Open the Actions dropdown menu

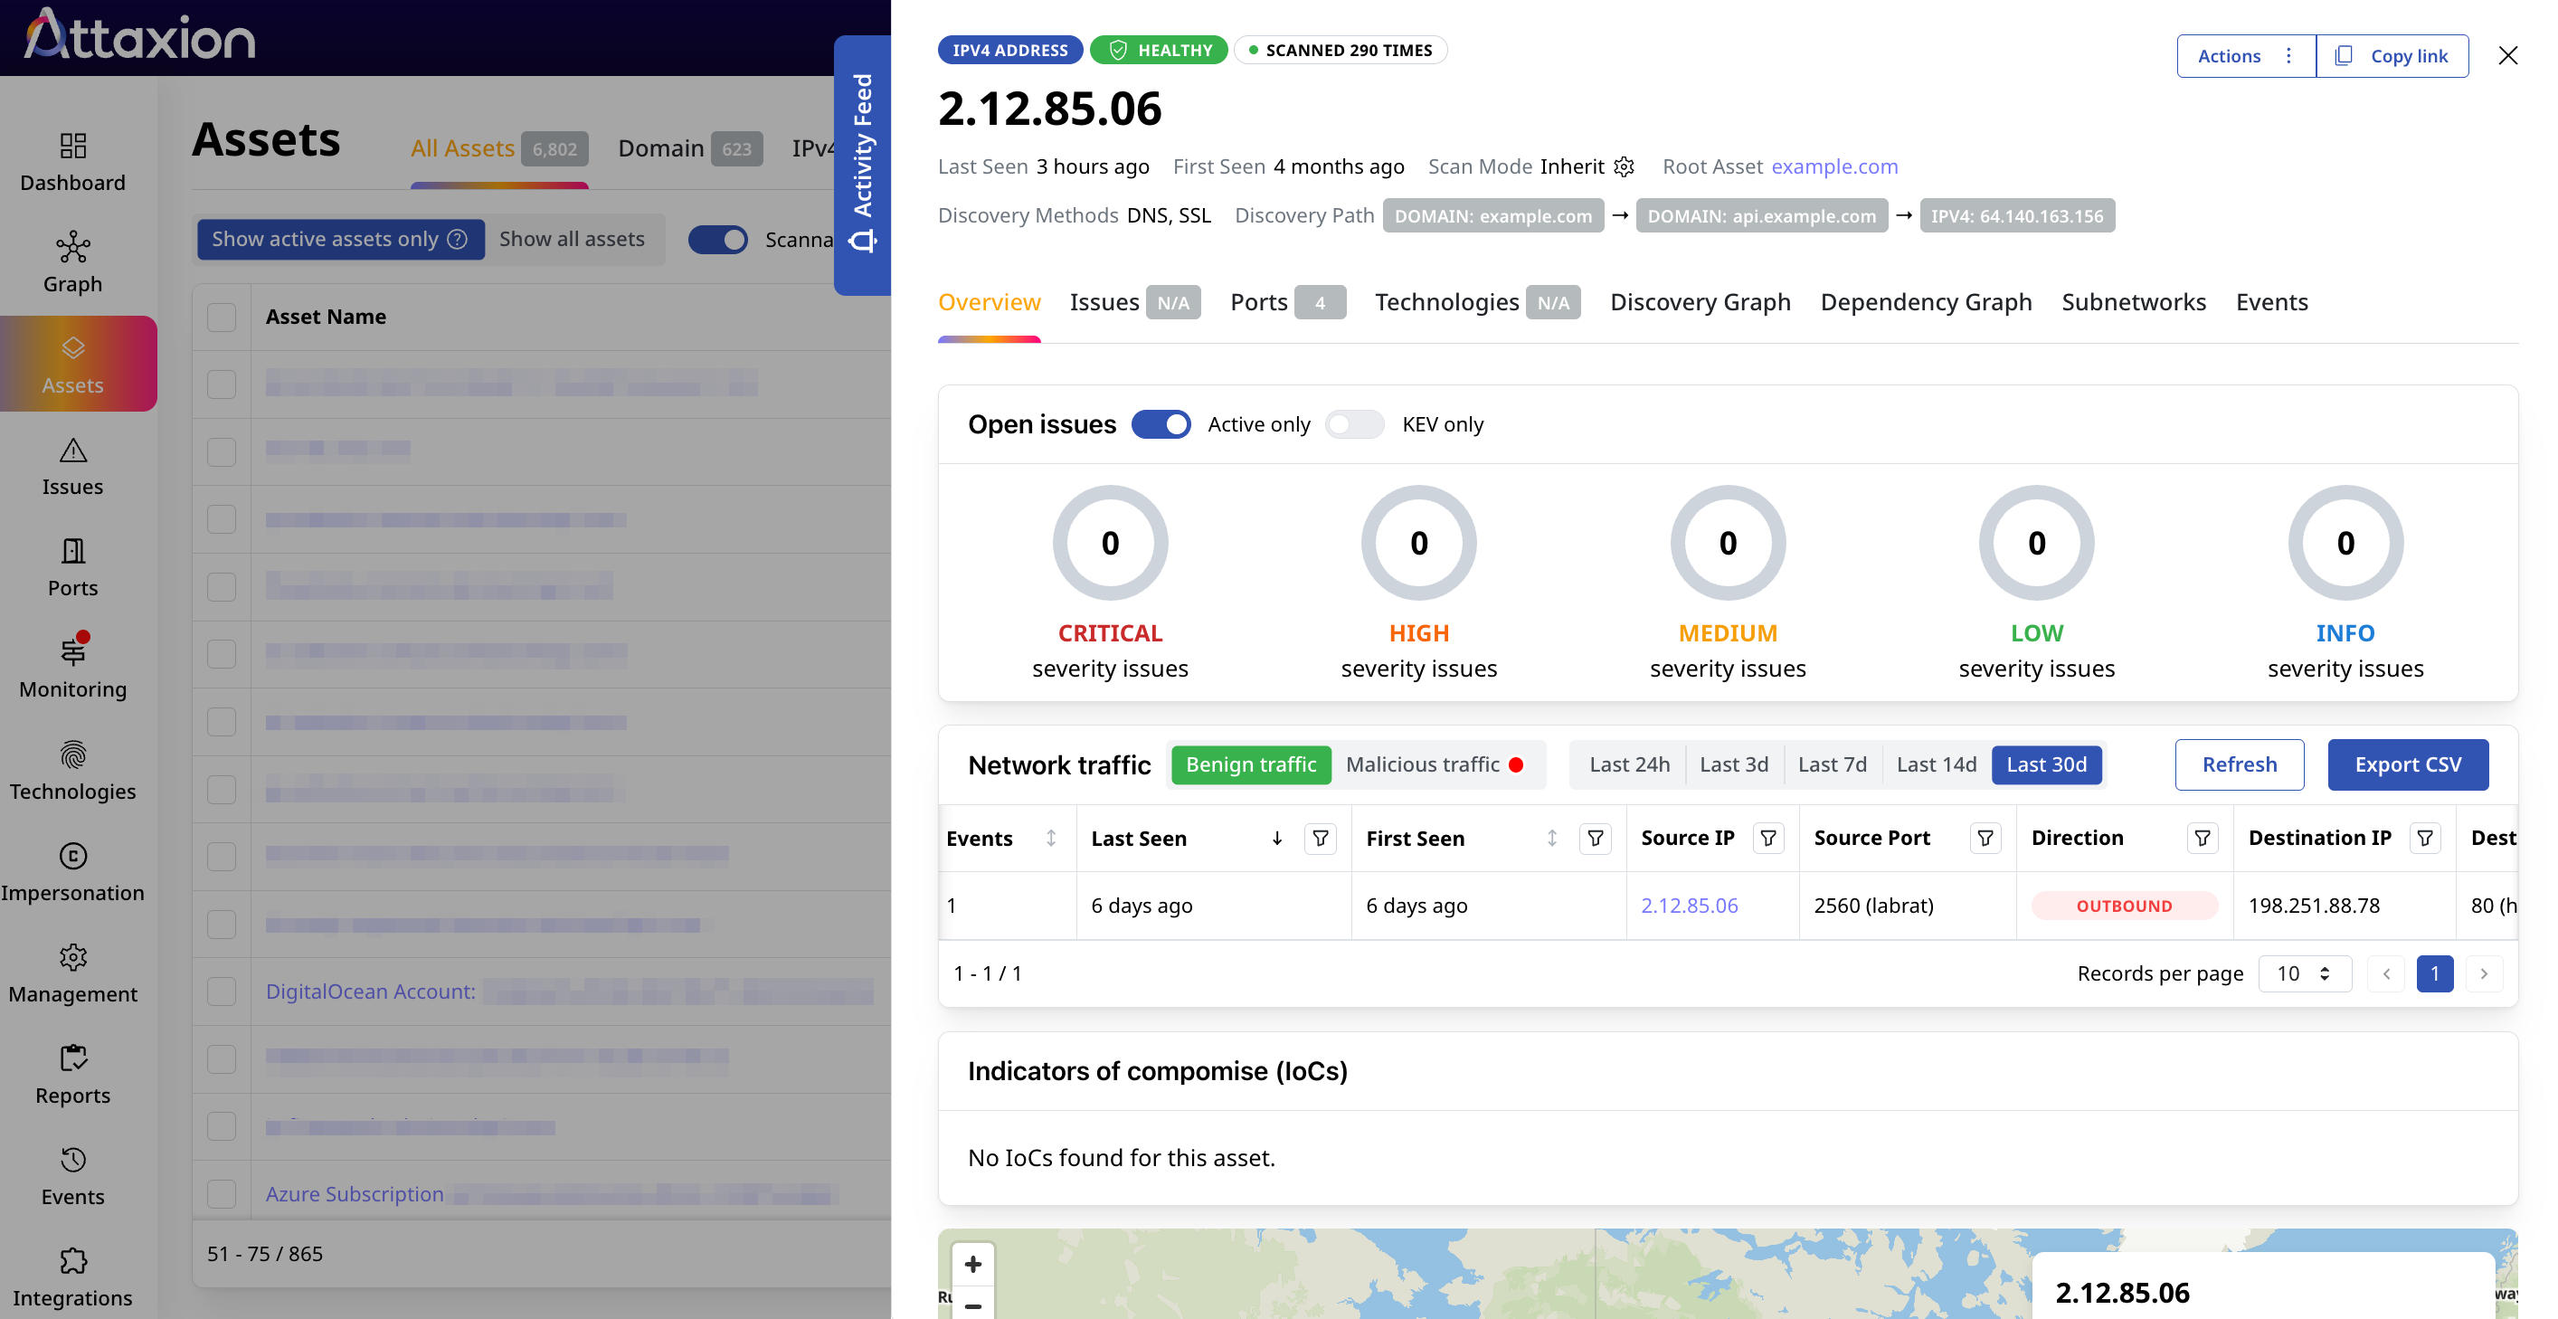2245,55
